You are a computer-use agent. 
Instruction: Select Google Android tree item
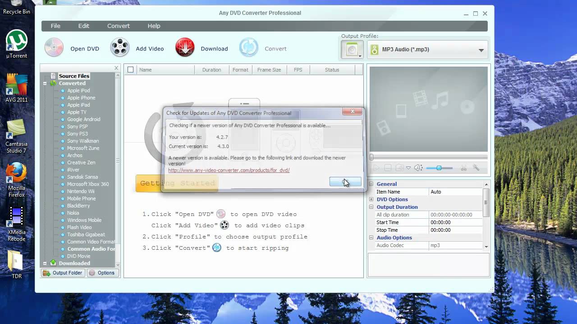[x=84, y=119]
